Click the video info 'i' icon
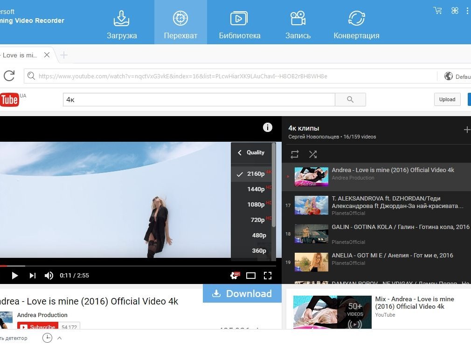This screenshot has height=346, width=471. pyautogui.click(x=268, y=127)
